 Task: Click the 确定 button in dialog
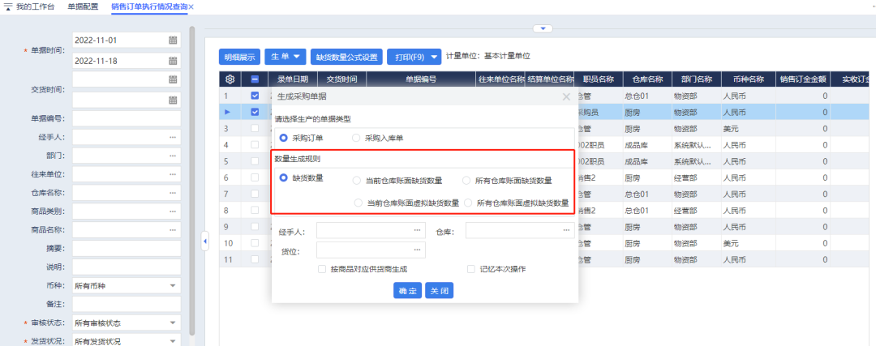pyautogui.click(x=407, y=291)
